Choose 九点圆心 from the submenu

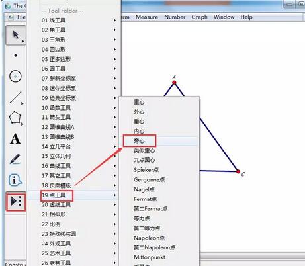click(x=159, y=160)
